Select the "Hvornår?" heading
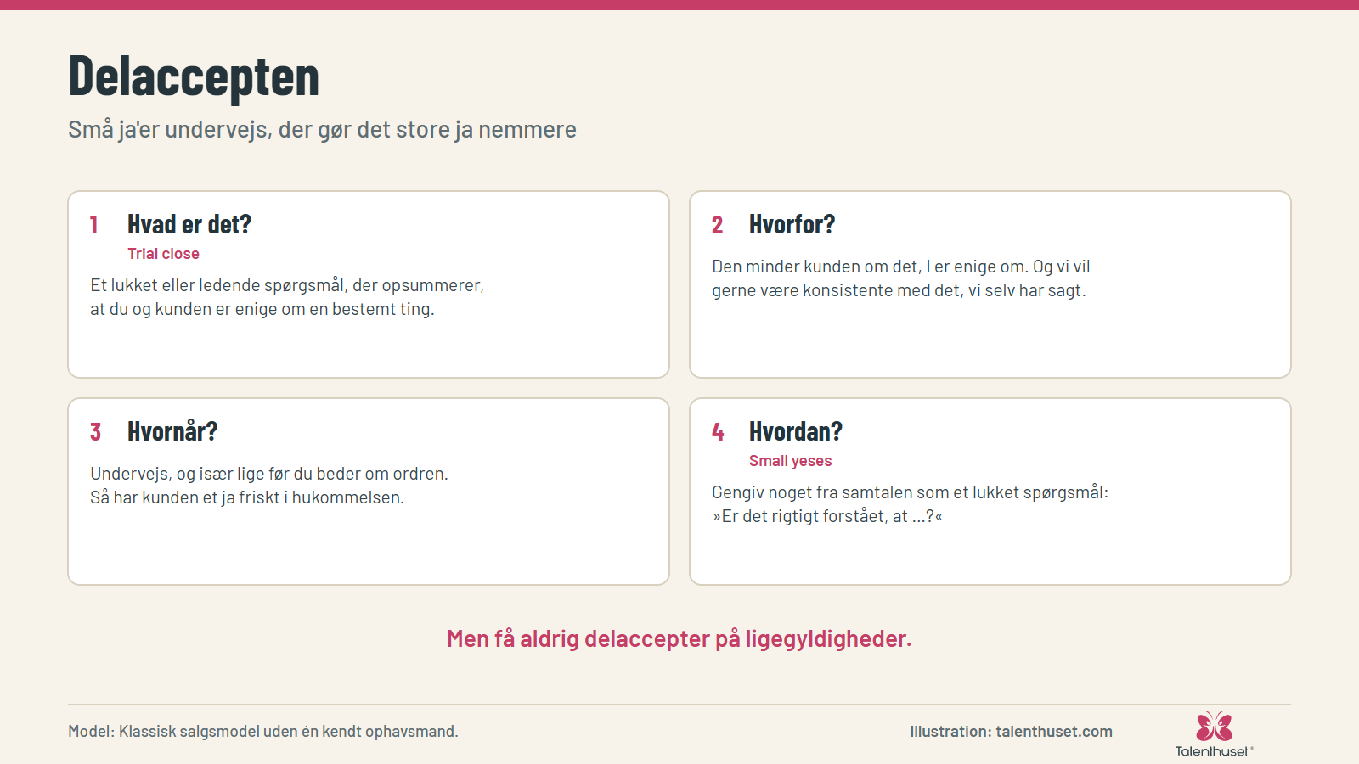This screenshot has height=764, width=1359. pos(172,431)
